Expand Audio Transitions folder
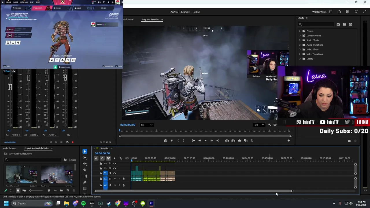The width and height of the screenshot is (370, 208). tap(300, 45)
